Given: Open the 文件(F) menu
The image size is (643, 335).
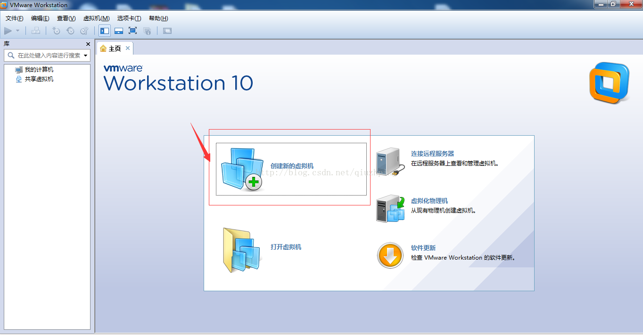Looking at the screenshot, I should tap(15, 18).
